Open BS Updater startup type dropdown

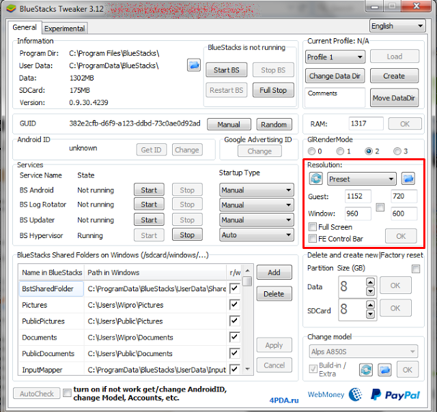coord(257,220)
